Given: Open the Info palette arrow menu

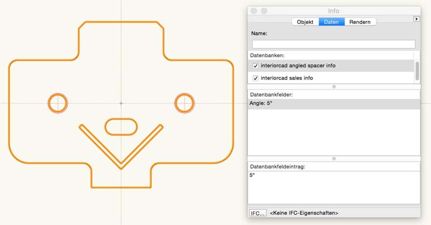Looking at the screenshot, I should tap(417, 19).
